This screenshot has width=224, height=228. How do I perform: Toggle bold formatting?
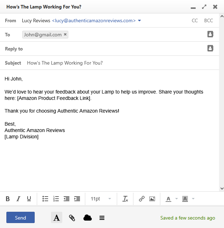7,199
